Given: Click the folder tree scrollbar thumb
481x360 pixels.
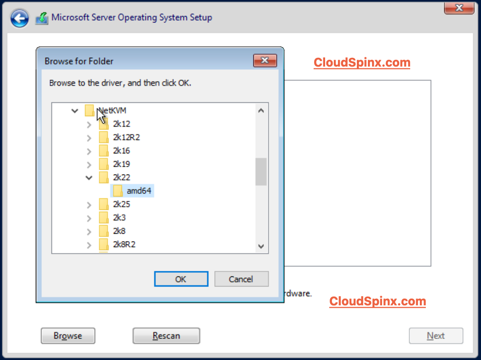Looking at the screenshot, I should point(261,172).
